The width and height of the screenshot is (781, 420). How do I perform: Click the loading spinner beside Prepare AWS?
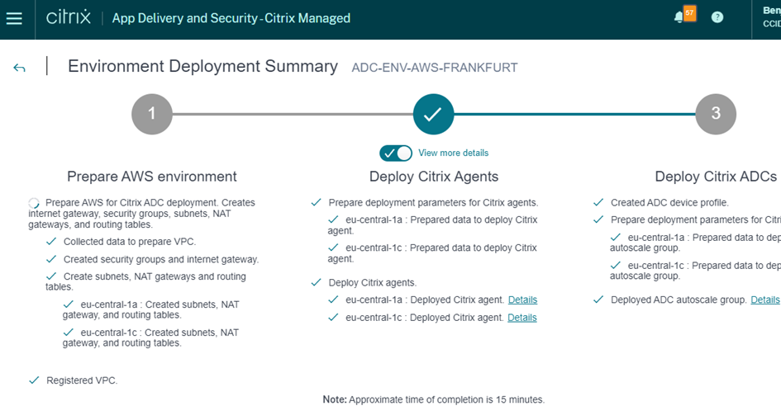click(x=34, y=203)
